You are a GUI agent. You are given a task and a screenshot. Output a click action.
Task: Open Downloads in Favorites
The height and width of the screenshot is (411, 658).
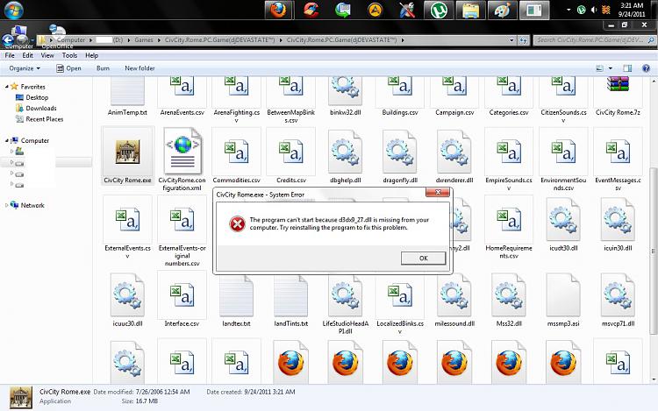pos(36,108)
